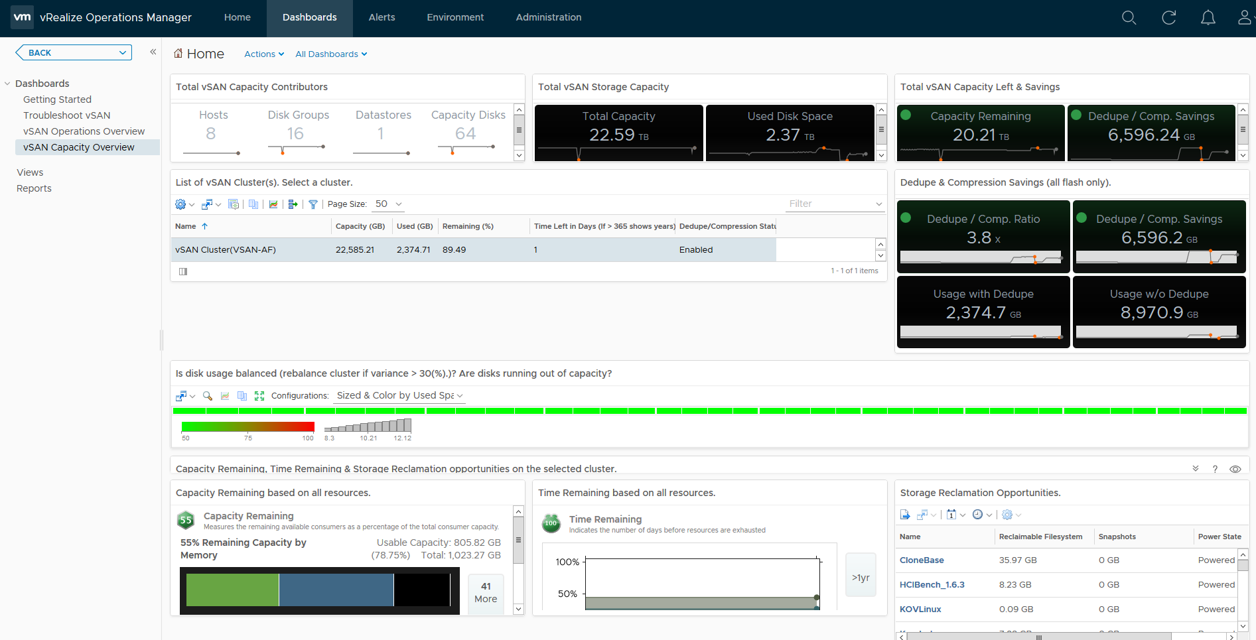Image resolution: width=1256 pixels, height=640 pixels.
Task: Open the Home tab
Action: 238,18
